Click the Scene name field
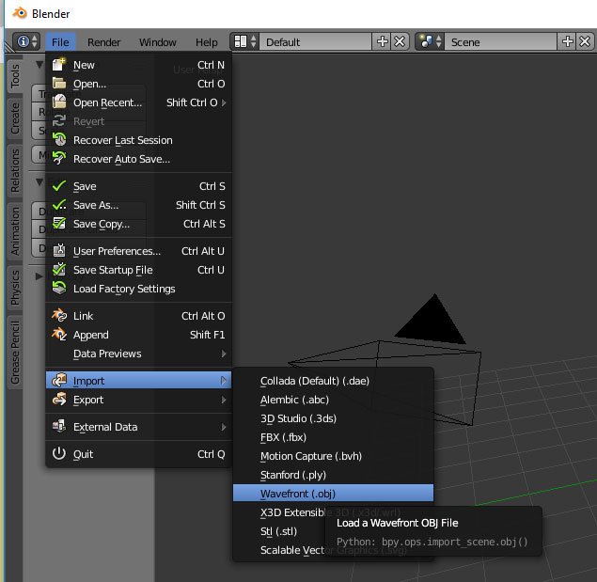 (x=500, y=42)
